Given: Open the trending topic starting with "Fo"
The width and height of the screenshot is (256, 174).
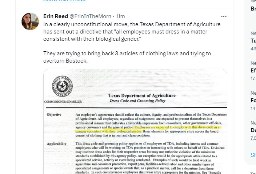Looking at the screenshot, I should point(253,100).
